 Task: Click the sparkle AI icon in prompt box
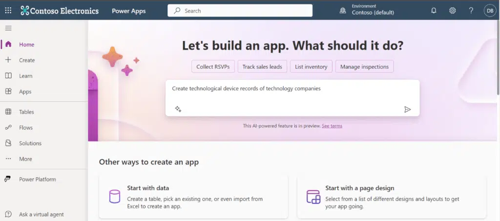click(178, 109)
